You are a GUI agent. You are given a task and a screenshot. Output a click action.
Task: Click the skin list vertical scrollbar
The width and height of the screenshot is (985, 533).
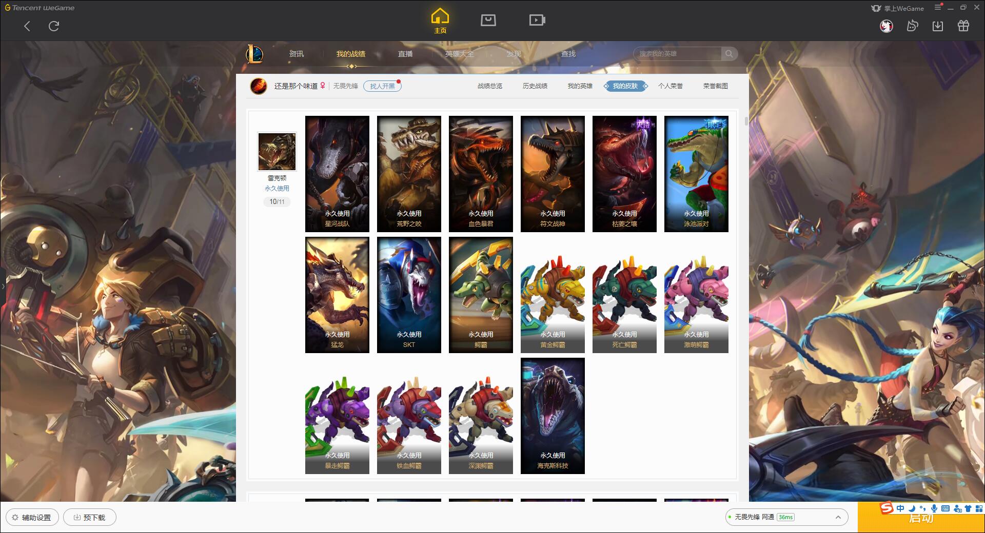click(746, 121)
